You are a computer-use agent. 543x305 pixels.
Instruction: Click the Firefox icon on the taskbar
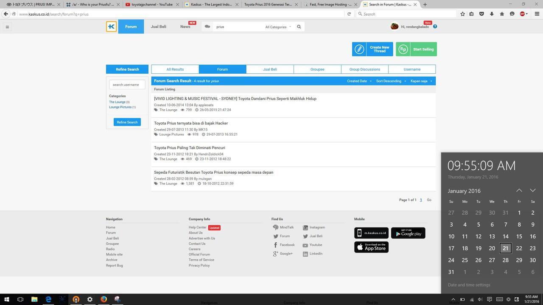(x=104, y=299)
